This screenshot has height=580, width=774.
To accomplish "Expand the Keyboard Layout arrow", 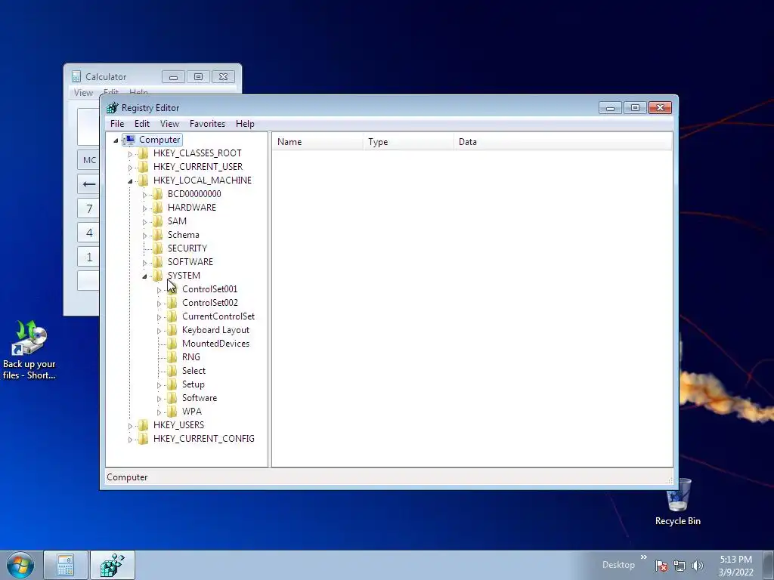I will point(159,331).
